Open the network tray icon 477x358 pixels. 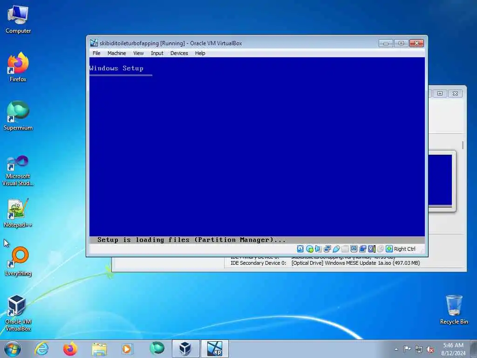pos(419,350)
